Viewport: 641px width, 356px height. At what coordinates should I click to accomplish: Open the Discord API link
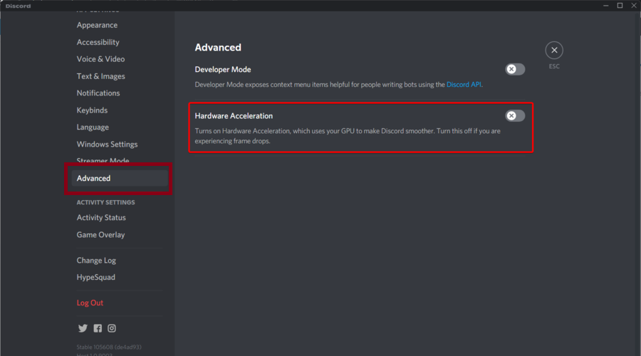[x=464, y=85]
